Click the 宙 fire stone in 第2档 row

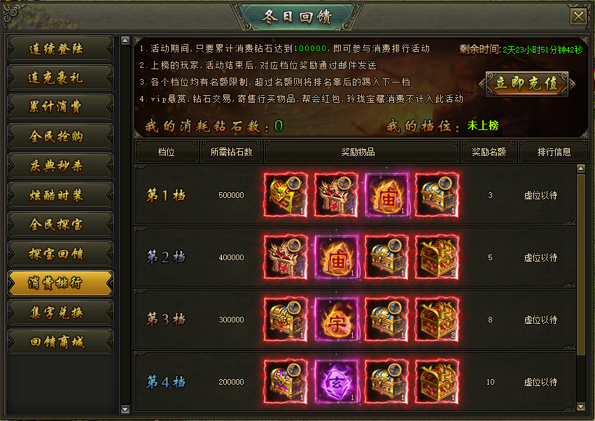coord(336,257)
